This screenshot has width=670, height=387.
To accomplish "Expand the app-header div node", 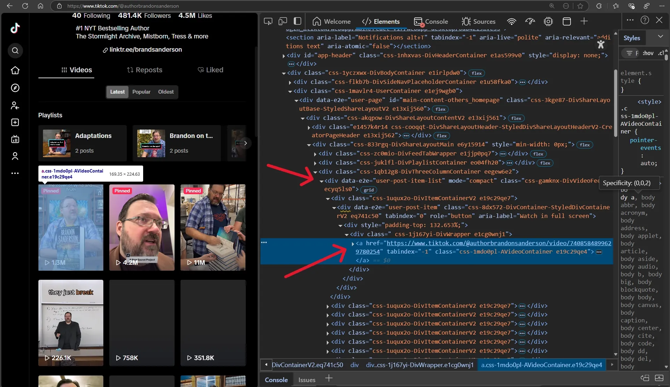I will [284, 56].
